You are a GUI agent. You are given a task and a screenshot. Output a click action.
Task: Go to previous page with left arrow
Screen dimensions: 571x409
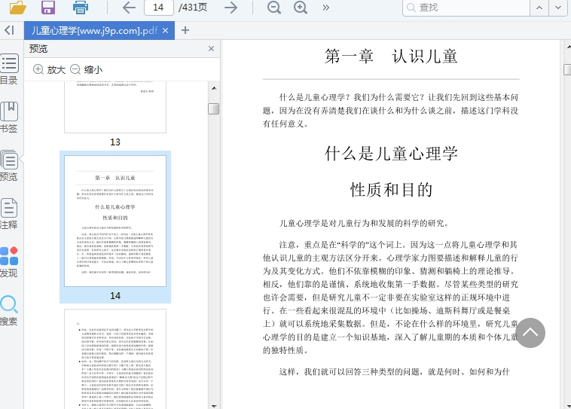(x=129, y=8)
